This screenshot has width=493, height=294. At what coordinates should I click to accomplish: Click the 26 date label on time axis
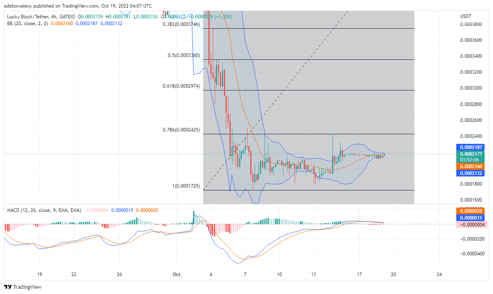[119, 274]
